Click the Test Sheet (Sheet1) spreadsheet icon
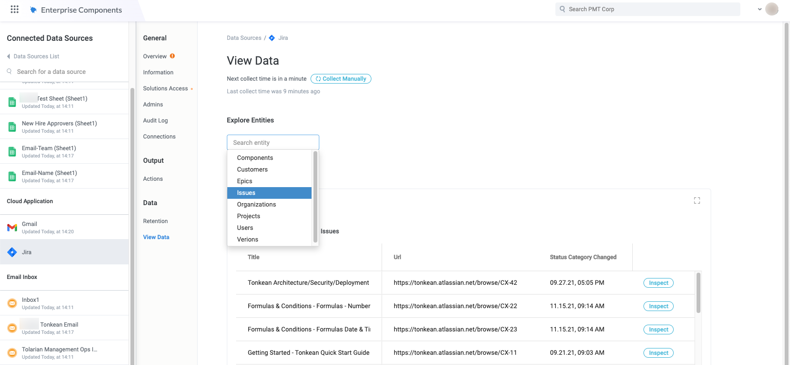This screenshot has height=365, width=790. coord(12,102)
